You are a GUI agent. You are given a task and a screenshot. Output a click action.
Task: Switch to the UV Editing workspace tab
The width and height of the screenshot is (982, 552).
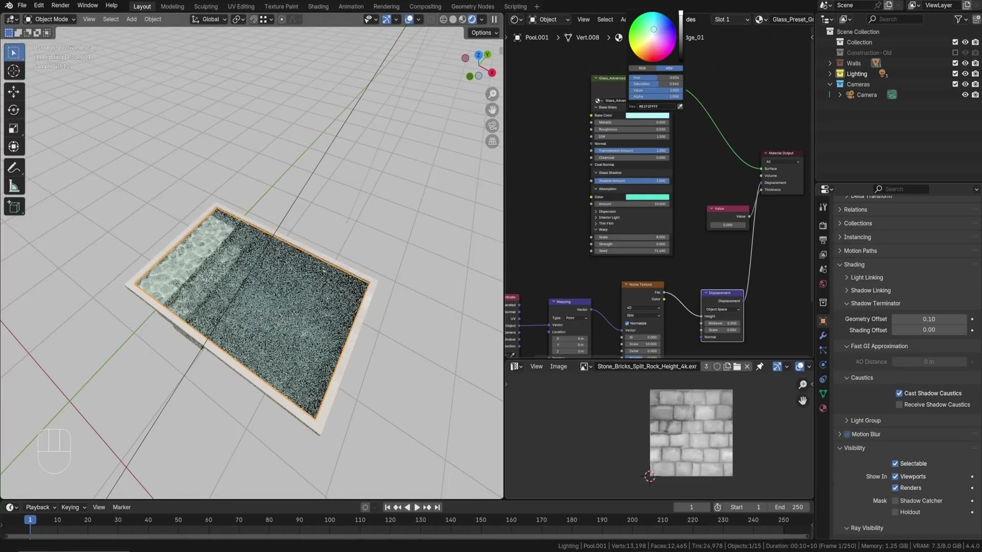pos(241,7)
